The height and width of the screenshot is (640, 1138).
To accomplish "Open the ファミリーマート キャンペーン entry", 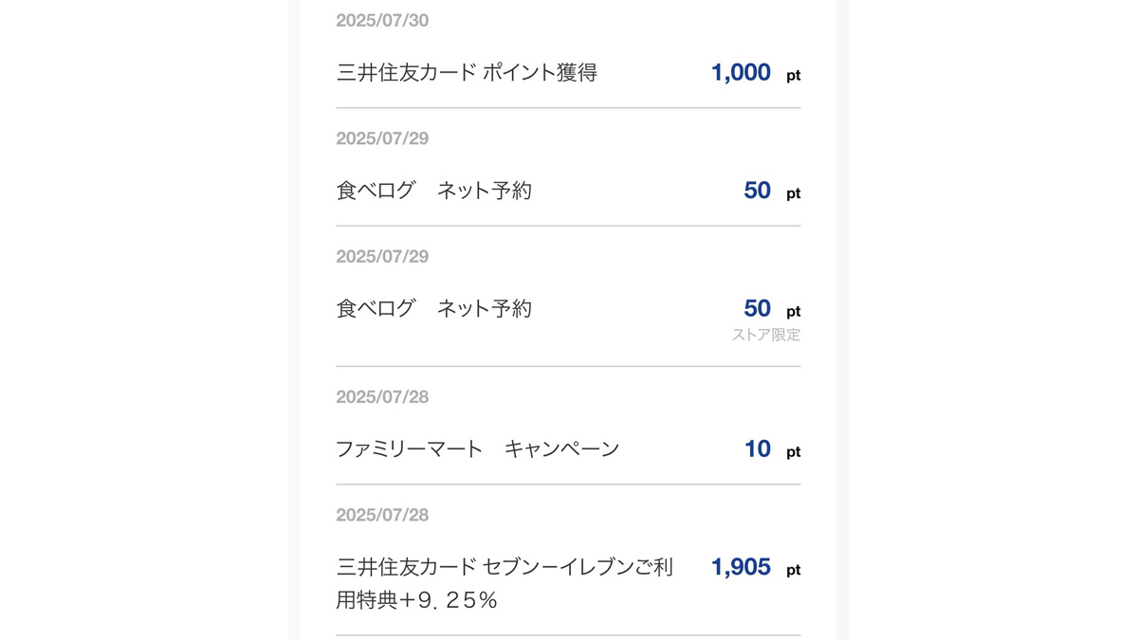I will click(477, 449).
